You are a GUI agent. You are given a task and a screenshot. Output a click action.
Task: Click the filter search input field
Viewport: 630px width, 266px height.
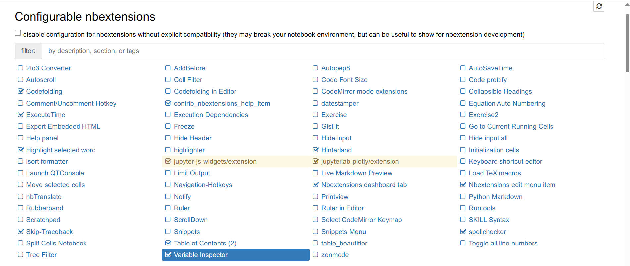[x=323, y=51]
